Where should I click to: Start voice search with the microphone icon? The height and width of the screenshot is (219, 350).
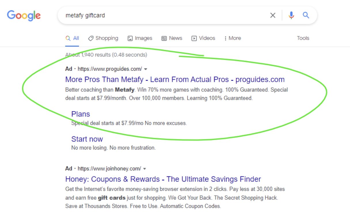[291, 15]
